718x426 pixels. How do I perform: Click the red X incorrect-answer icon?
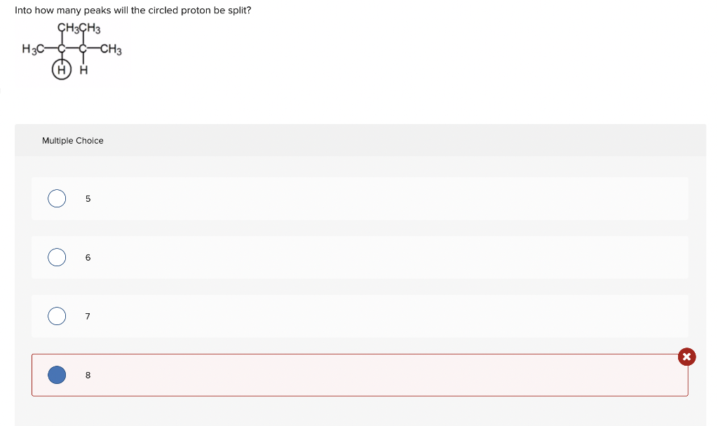pos(686,357)
